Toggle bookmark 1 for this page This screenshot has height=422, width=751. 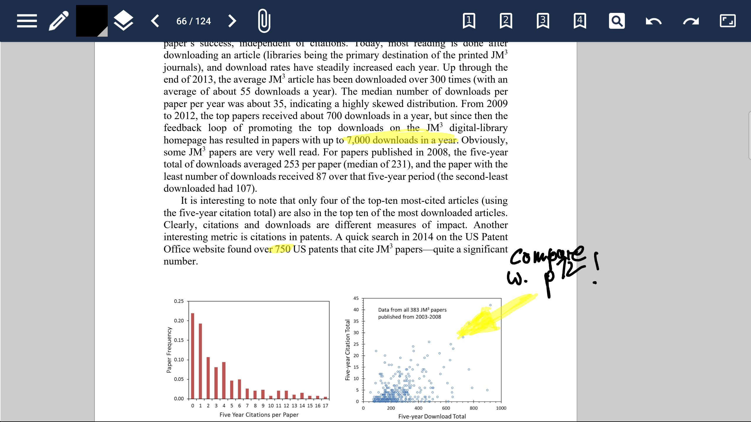point(468,21)
